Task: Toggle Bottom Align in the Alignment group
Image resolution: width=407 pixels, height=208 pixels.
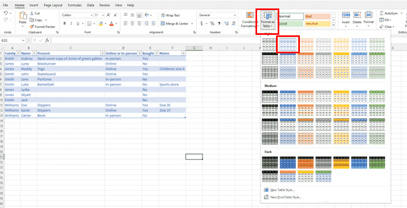Action: (x=139, y=15)
